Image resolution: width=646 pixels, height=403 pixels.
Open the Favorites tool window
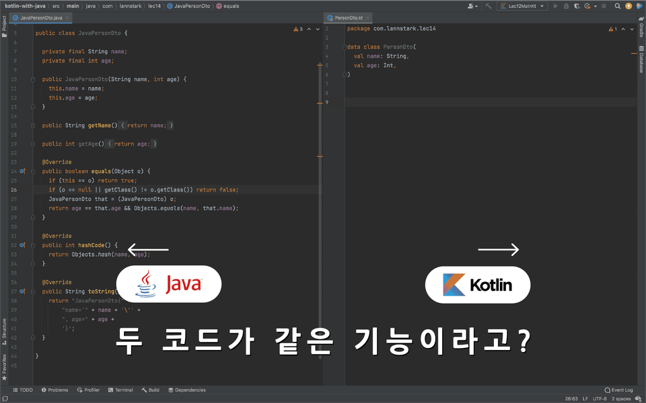tap(4, 367)
